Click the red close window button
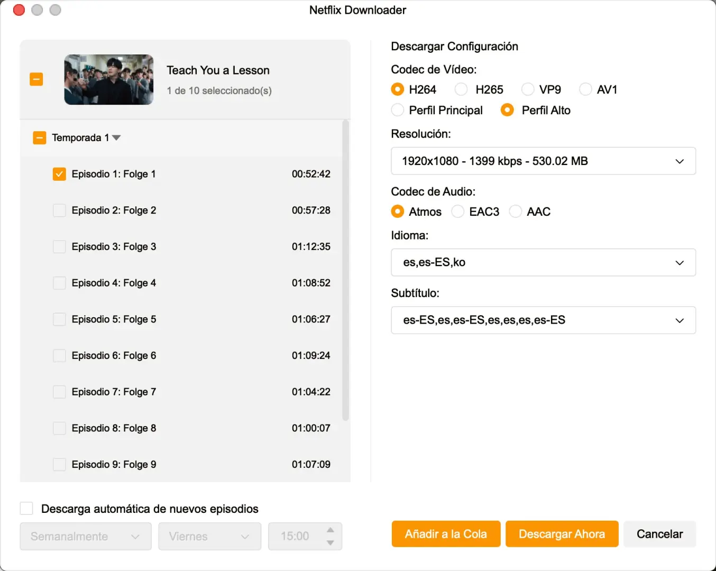716x571 pixels. 19,10
